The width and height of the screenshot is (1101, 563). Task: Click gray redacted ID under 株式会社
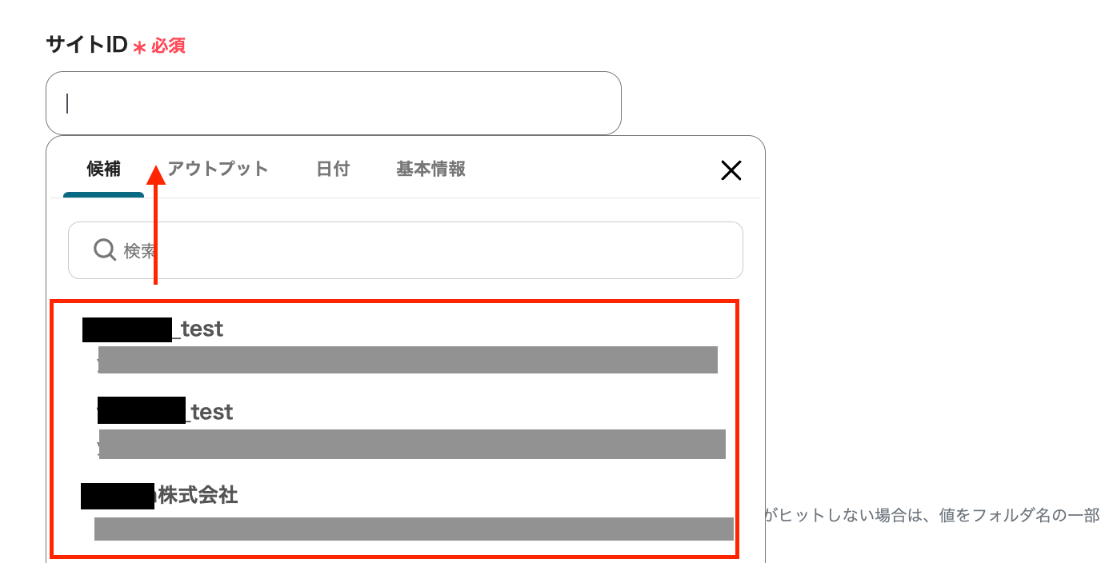pos(414,529)
